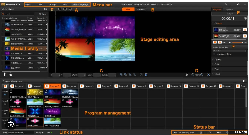
Task: Reset the countdown timer icon
Action: point(245,18)
